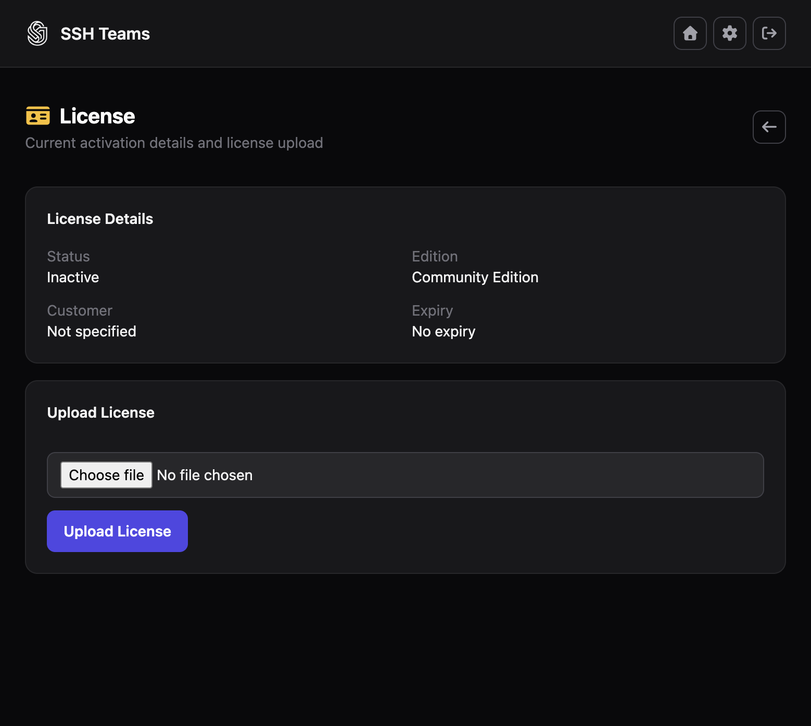The width and height of the screenshot is (811, 726).
Task: Click the SSH Teams title text
Action: (x=105, y=34)
